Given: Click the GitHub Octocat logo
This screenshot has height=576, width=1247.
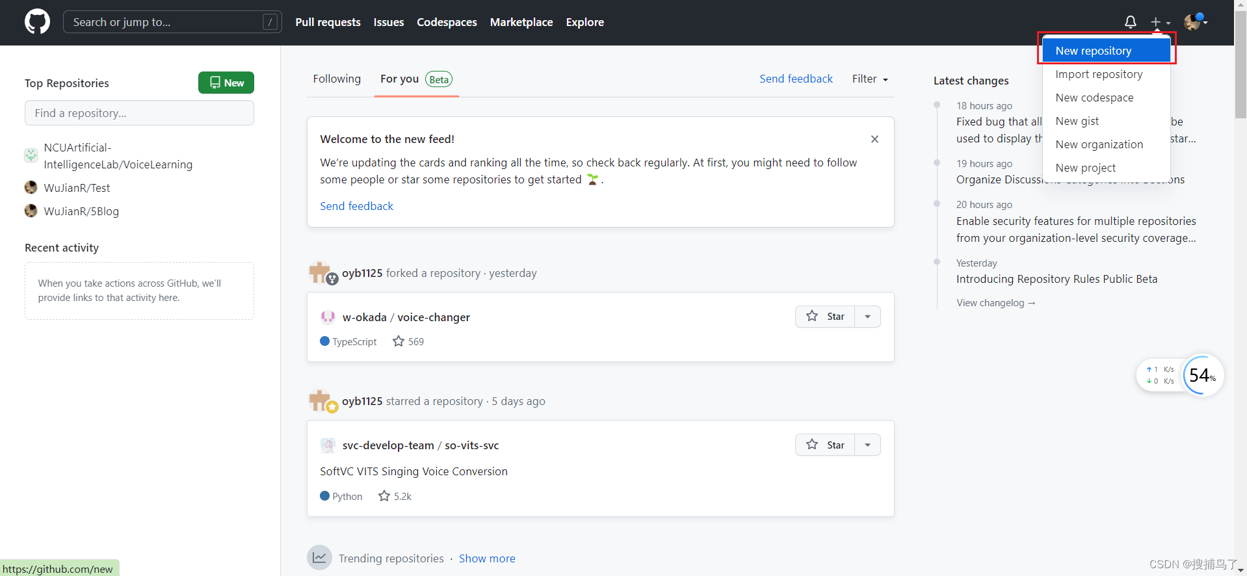Looking at the screenshot, I should pyautogui.click(x=37, y=22).
